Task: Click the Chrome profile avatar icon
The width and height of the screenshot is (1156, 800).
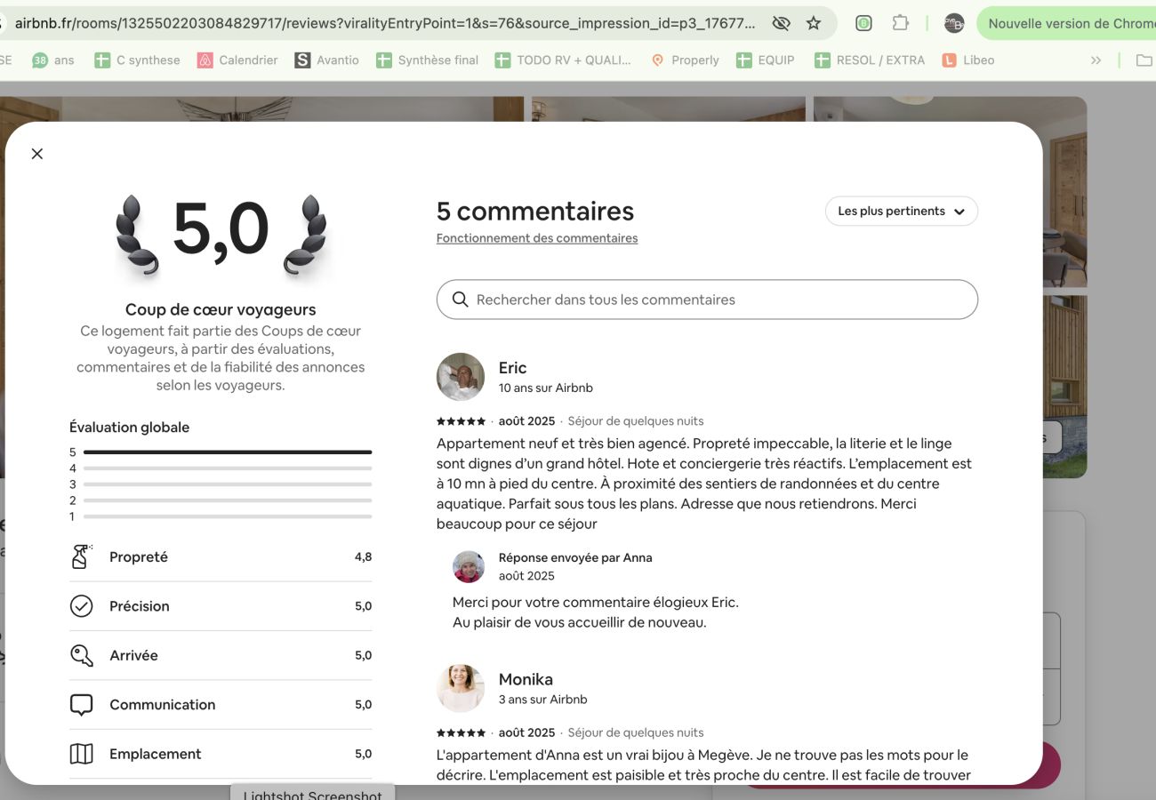Action: [x=953, y=24]
